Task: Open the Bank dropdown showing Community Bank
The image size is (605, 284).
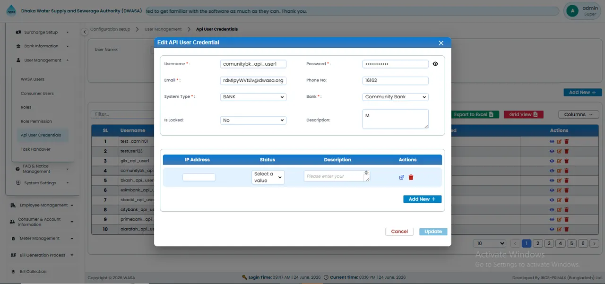Action: [396, 97]
